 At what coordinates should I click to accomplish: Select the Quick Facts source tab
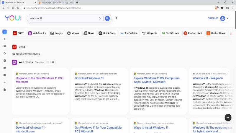[107, 33]
